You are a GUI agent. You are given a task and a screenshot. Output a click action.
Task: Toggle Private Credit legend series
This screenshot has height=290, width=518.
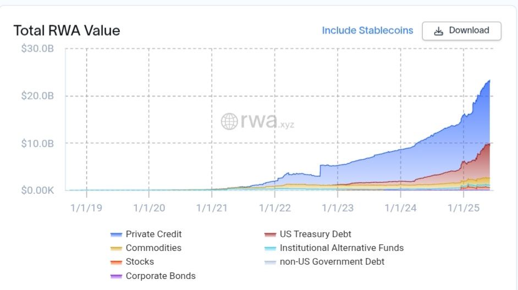point(153,234)
